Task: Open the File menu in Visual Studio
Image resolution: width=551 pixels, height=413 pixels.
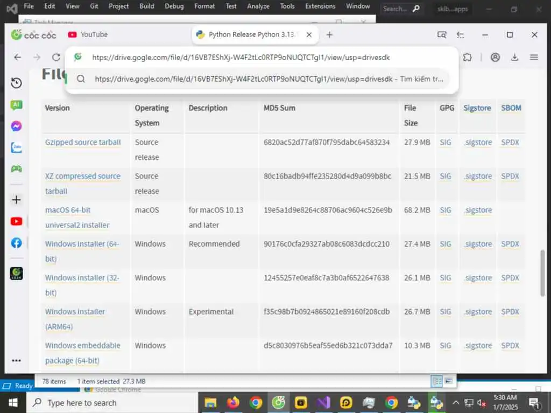Action: click(x=29, y=6)
